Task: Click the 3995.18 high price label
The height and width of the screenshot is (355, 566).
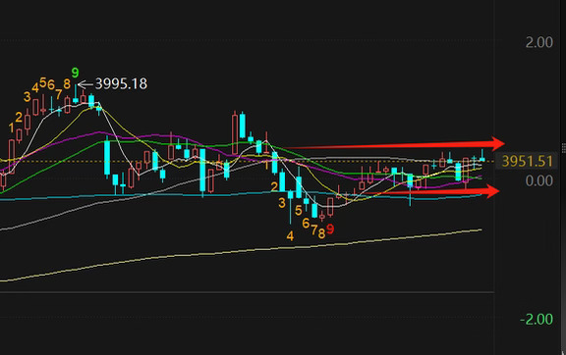Action: tap(121, 84)
